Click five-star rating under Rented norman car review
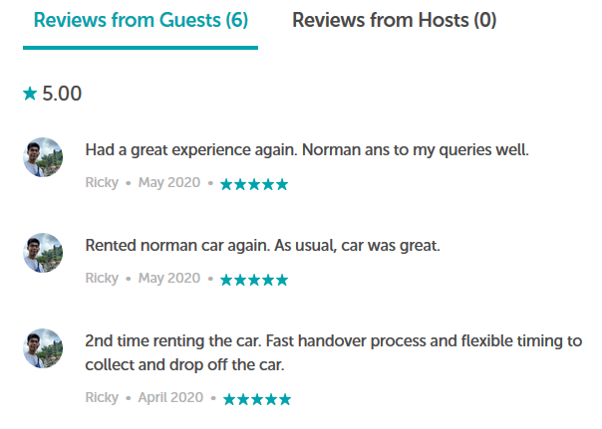Image resolution: width=602 pixels, height=429 pixels. [254, 280]
